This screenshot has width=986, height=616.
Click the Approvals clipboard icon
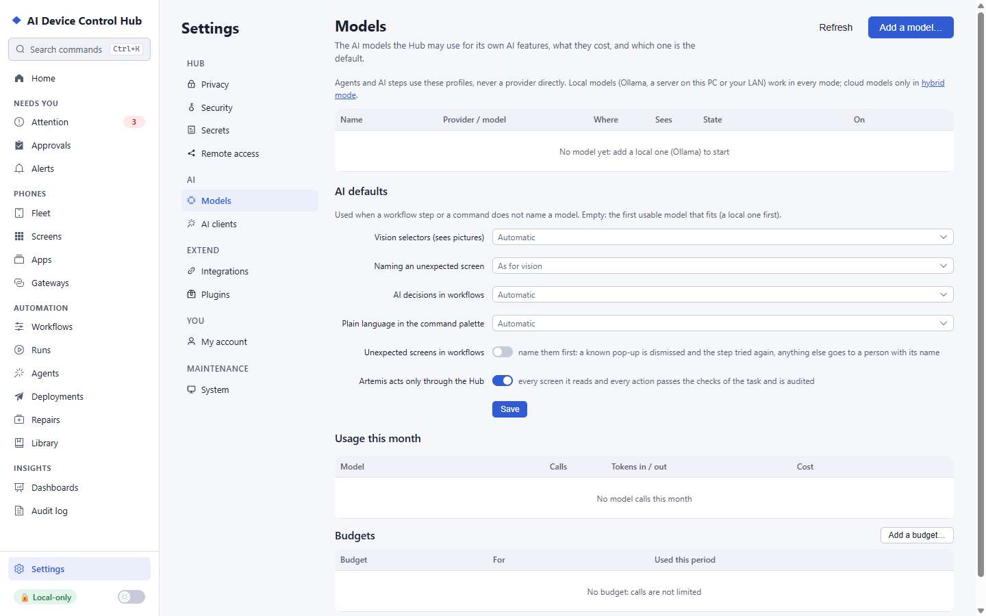(19, 146)
